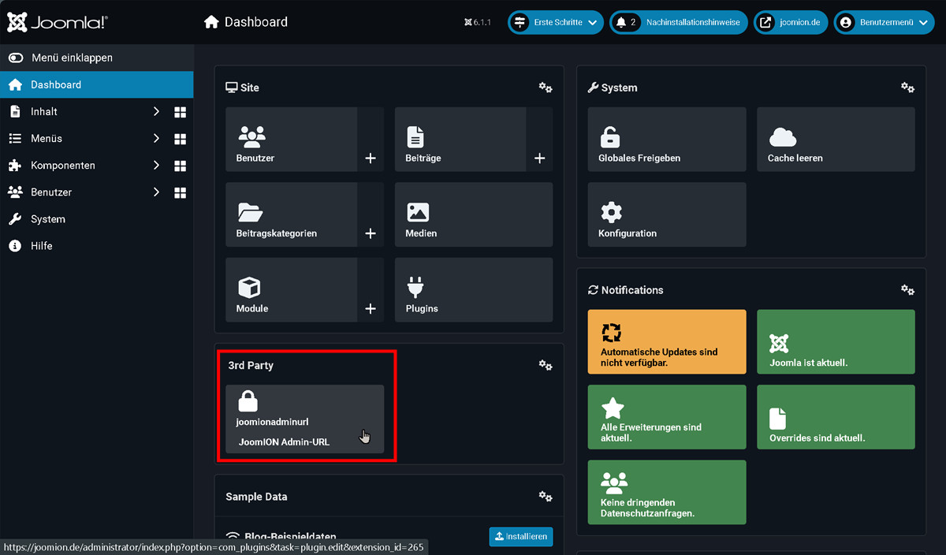Open Notifications module settings gear

click(x=908, y=289)
